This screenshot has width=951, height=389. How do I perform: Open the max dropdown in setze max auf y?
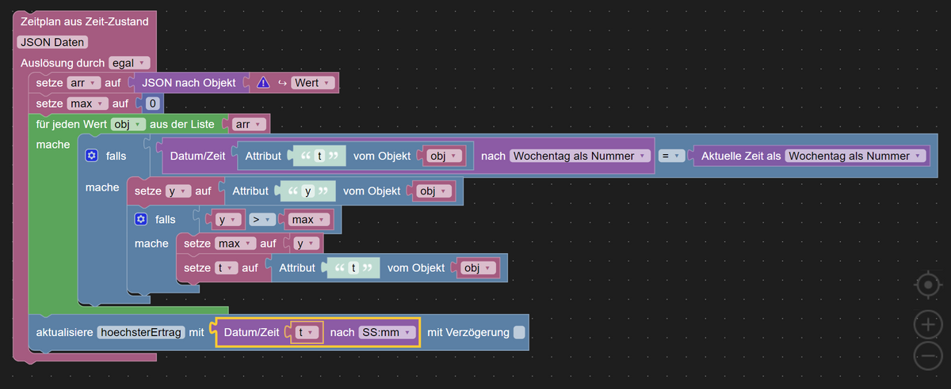pyautogui.click(x=236, y=244)
